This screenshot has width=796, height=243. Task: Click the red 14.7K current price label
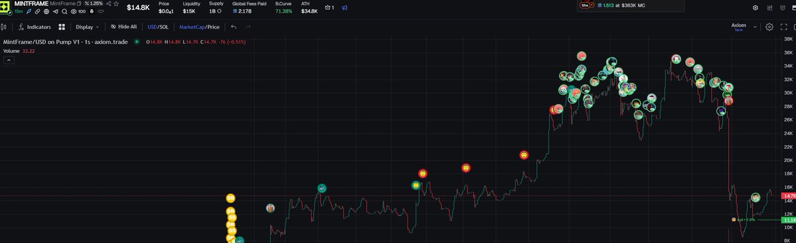point(789,196)
